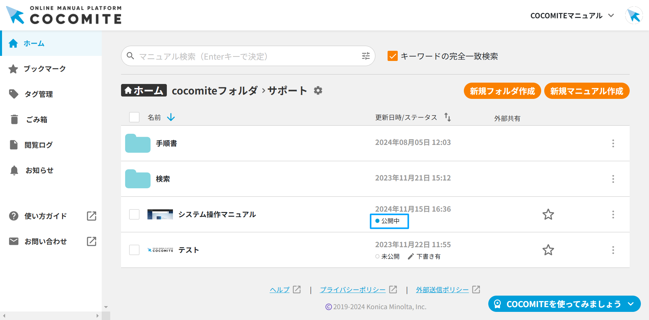Image resolution: width=649 pixels, height=320 pixels.
Task: Focus the マニュアル検索 input field
Action: click(x=248, y=56)
